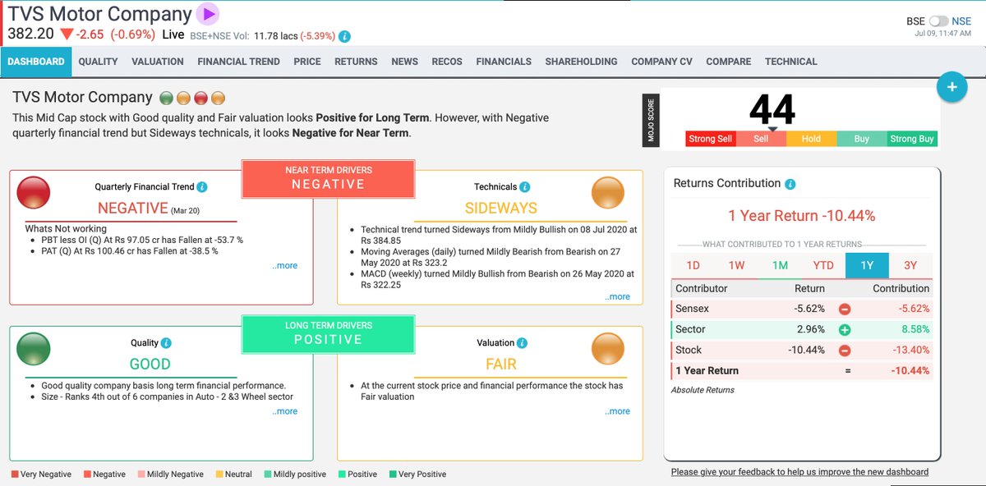This screenshot has height=486, width=986.
Task: Click the Mojo score number 44
Action: pos(772,109)
